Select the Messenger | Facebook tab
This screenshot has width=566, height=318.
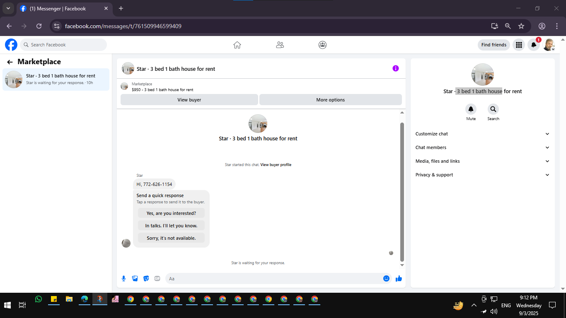point(65,8)
